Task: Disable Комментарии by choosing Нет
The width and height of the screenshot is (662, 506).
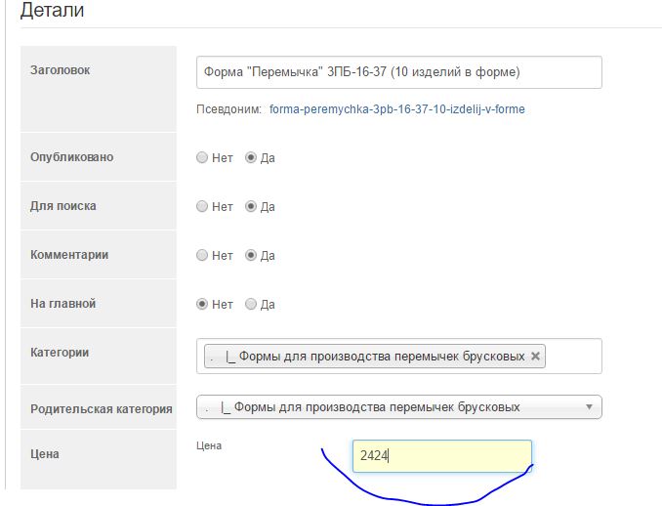Action: pyautogui.click(x=202, y=255)
